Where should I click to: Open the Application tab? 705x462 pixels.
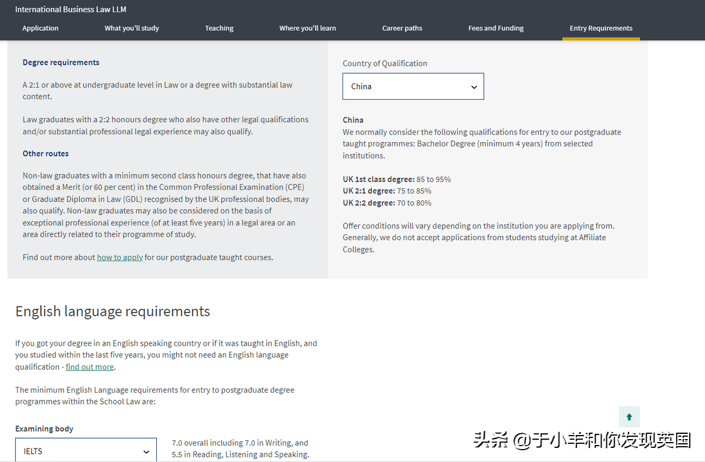pyautogui.click(x=41, y=28)
